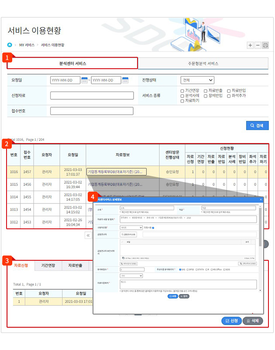Zoom out with the minus icon
275x350 pixels.
(258, 45)
